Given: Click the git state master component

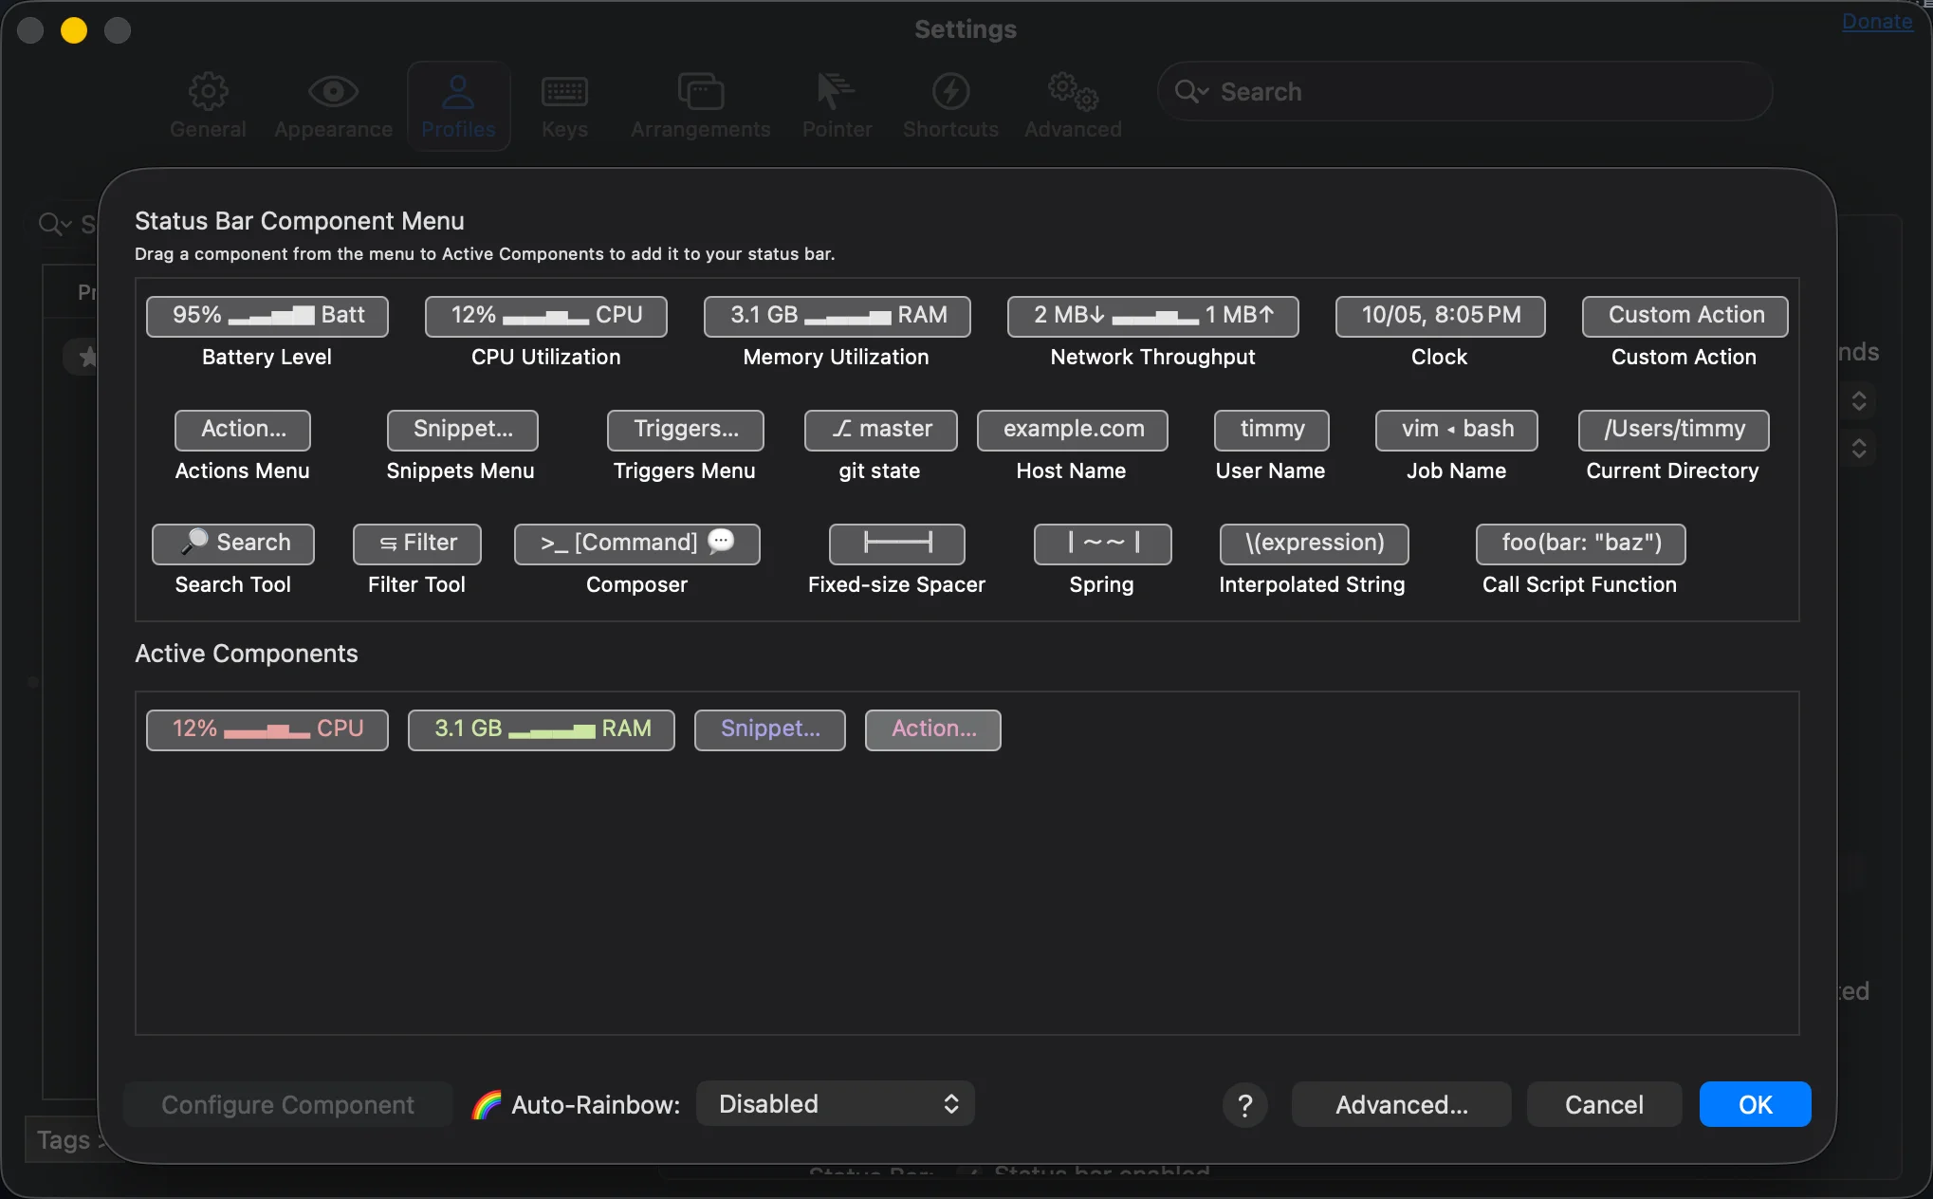Looking at the screenshot, I should [880, 430].
